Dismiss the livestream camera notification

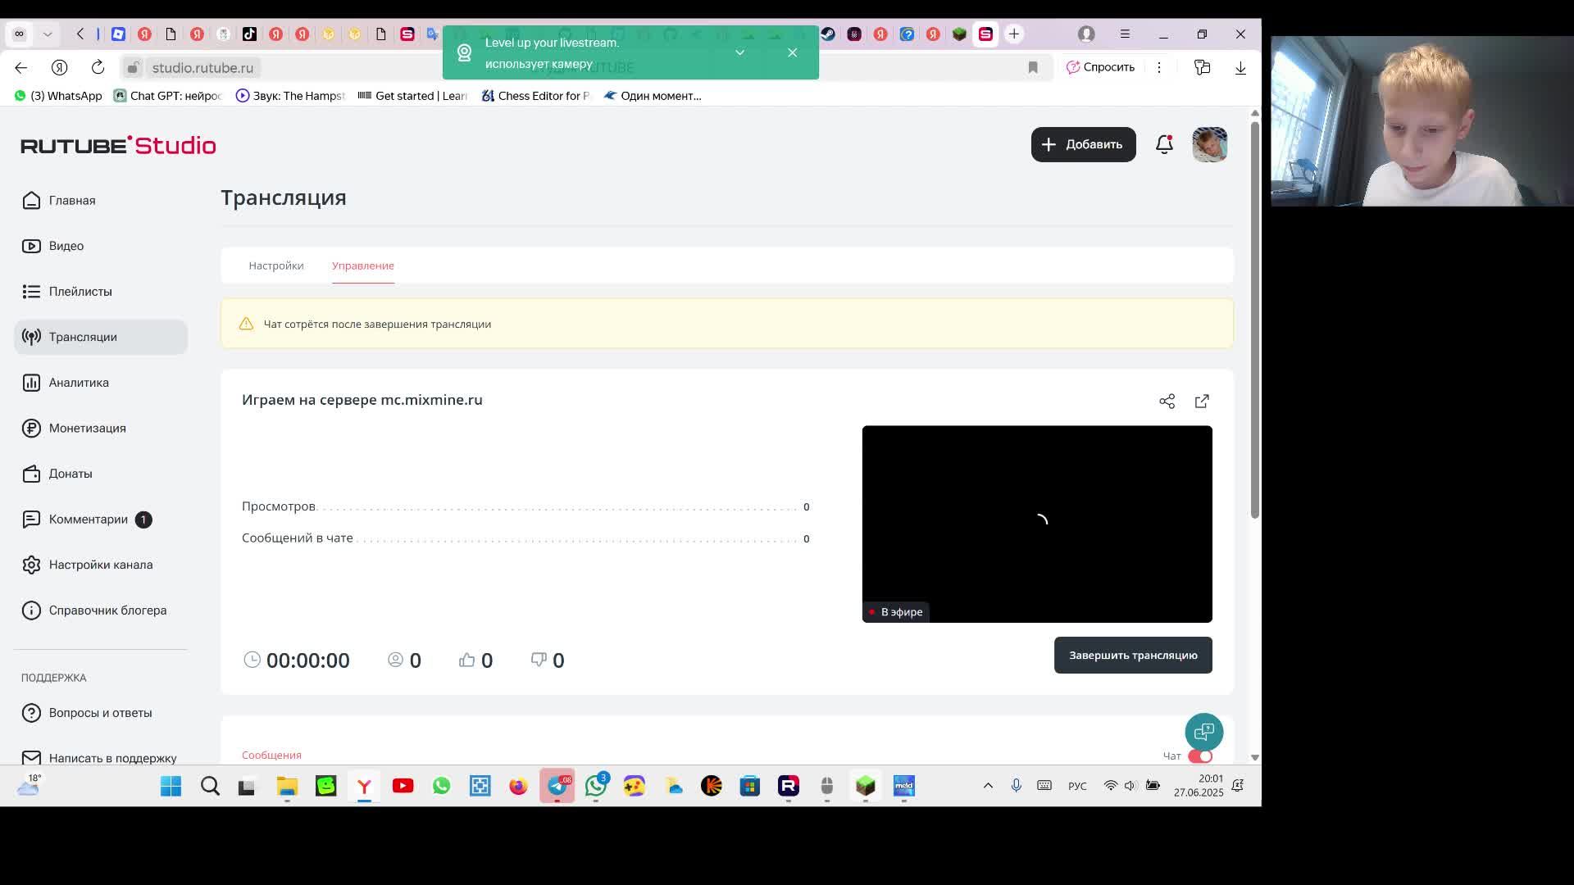point(792,52)
